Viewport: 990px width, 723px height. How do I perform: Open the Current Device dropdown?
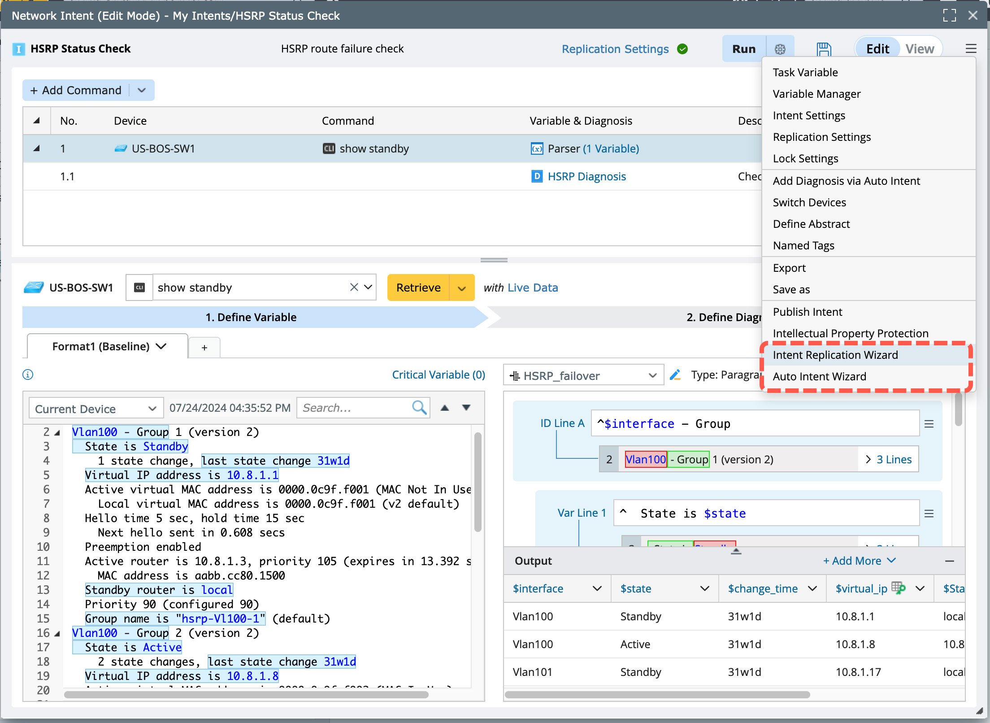pyautogui.click(x=96, y=409)
